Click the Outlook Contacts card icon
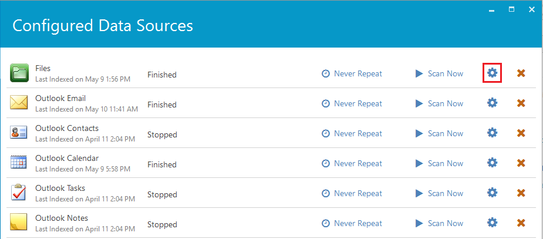Screen dimensions: 543x239 click(x=19, y=133)
